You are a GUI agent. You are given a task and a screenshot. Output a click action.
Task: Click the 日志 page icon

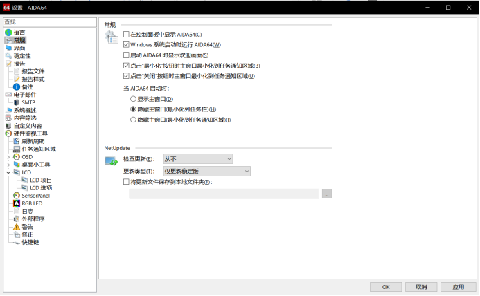point(17,212)
